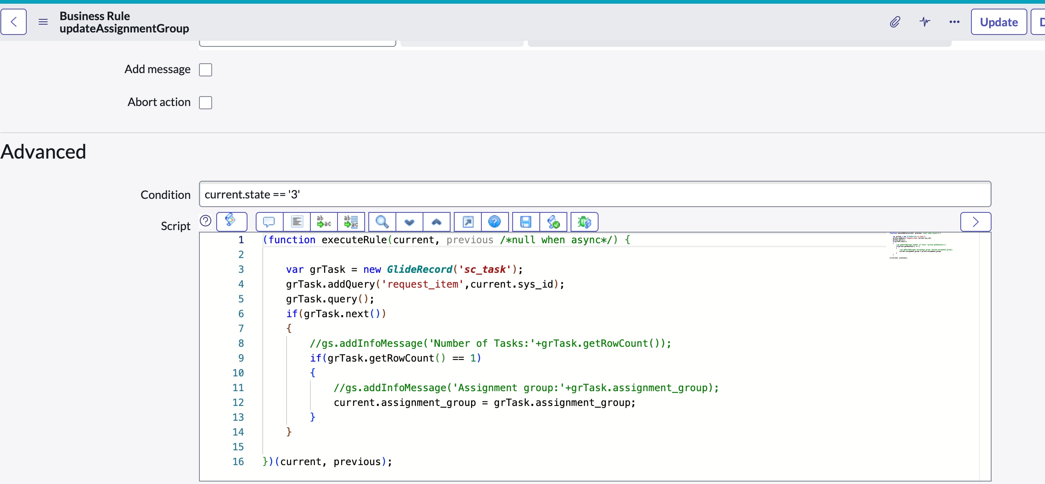The width and height of the screenshot is (1045, 484).
Task: Format the script code
Action: click(297, 222)
